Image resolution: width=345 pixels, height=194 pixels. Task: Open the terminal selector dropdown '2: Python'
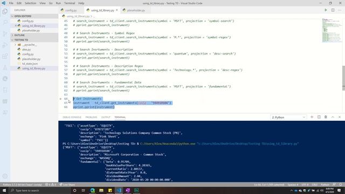288,117
